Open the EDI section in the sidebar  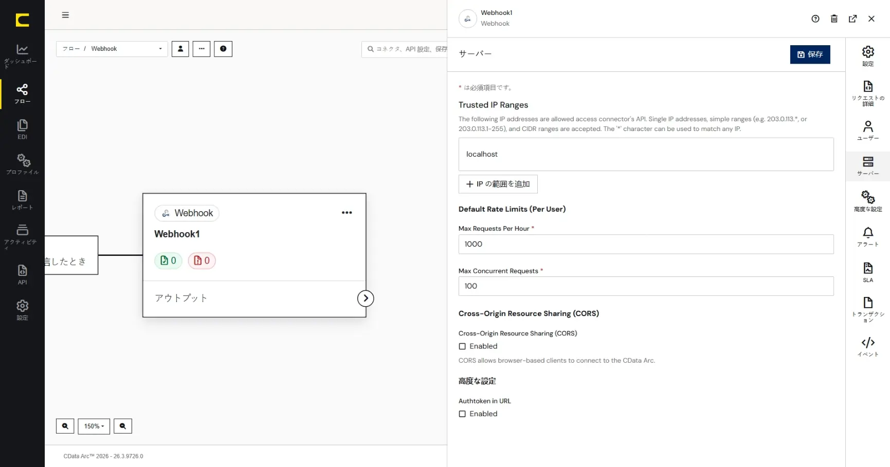(22, 129)
